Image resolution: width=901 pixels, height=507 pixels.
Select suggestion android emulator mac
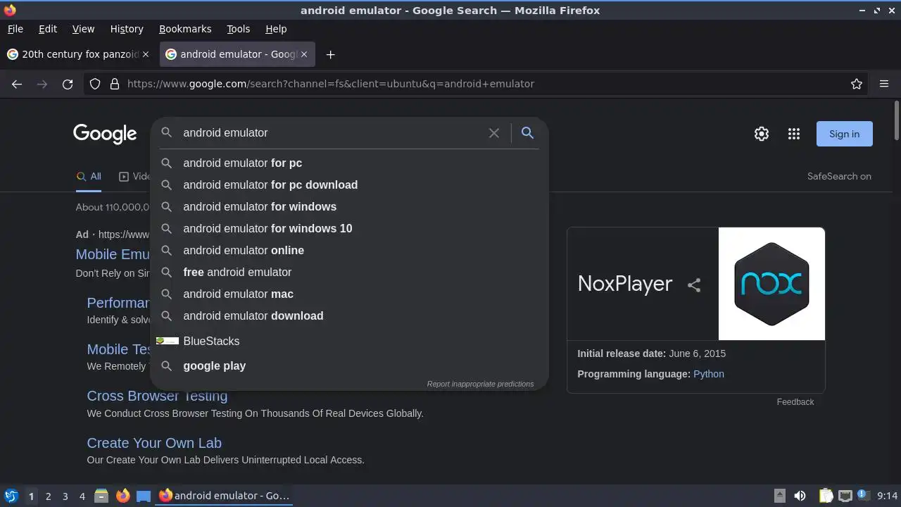(349, 294)
